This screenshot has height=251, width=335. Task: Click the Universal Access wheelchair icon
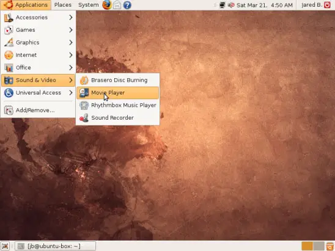pyautogui.click(x=9, y=93)
